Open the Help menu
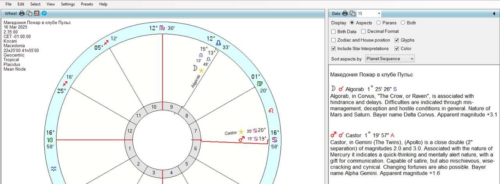Image resolution: width=500 pixels, height=184 pixels. [103, 4]
